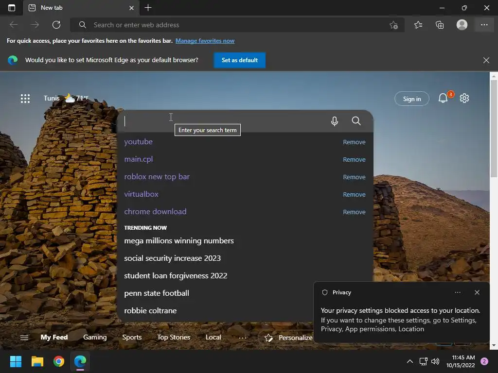Dismiss the default browser prompt bar

pyautogui.click(x=486, y=60)
